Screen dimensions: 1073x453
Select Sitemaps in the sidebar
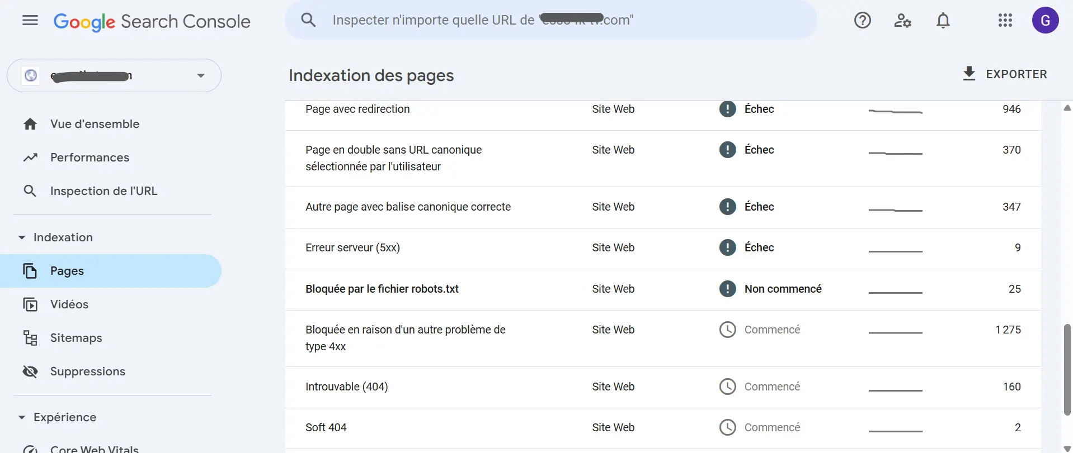[76, 338]
